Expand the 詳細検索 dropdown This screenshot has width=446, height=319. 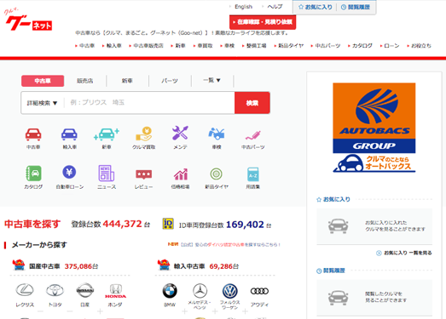pos(42,103)
